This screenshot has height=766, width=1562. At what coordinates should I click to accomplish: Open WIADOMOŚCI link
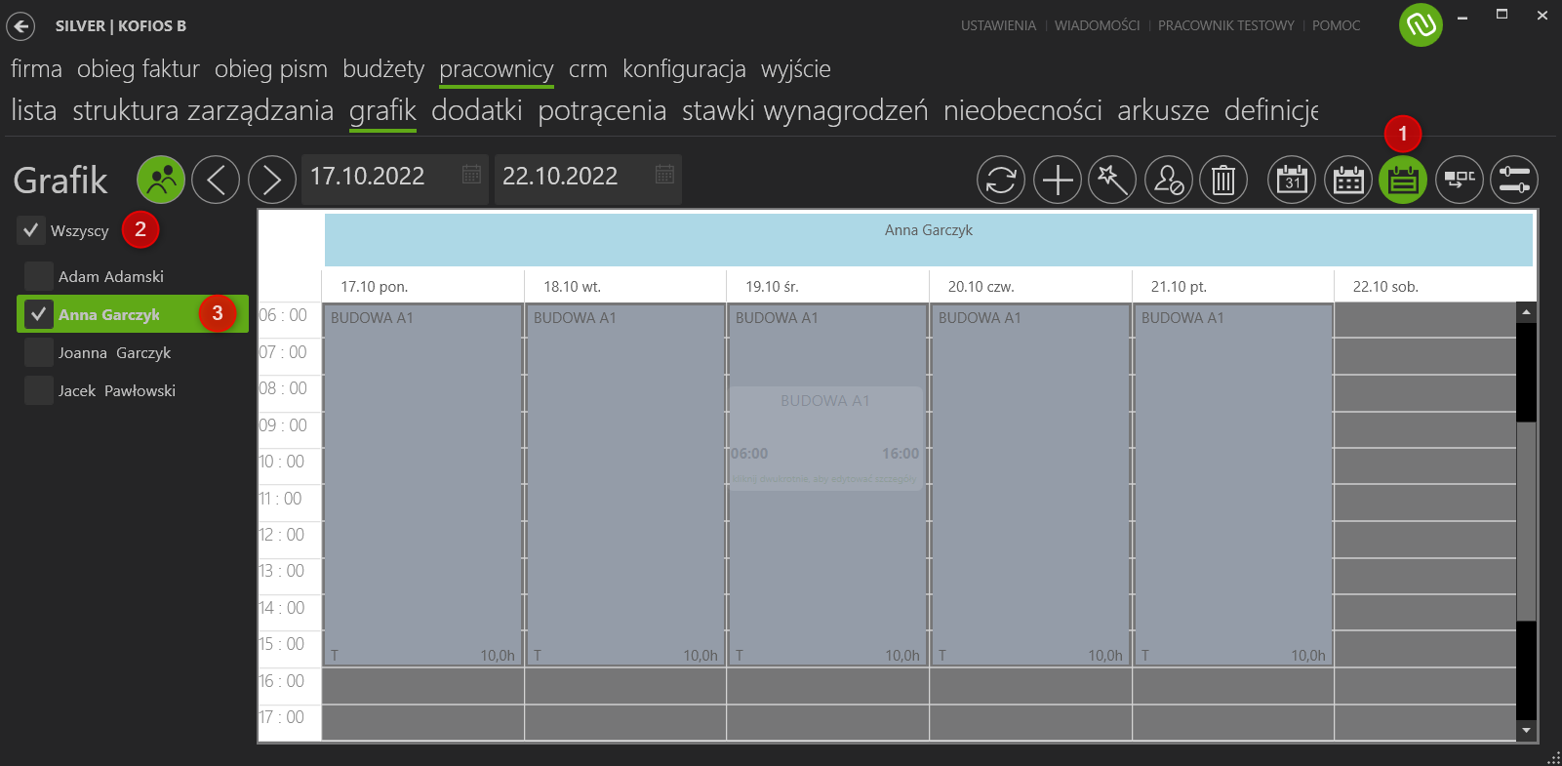click(1097, 25)
